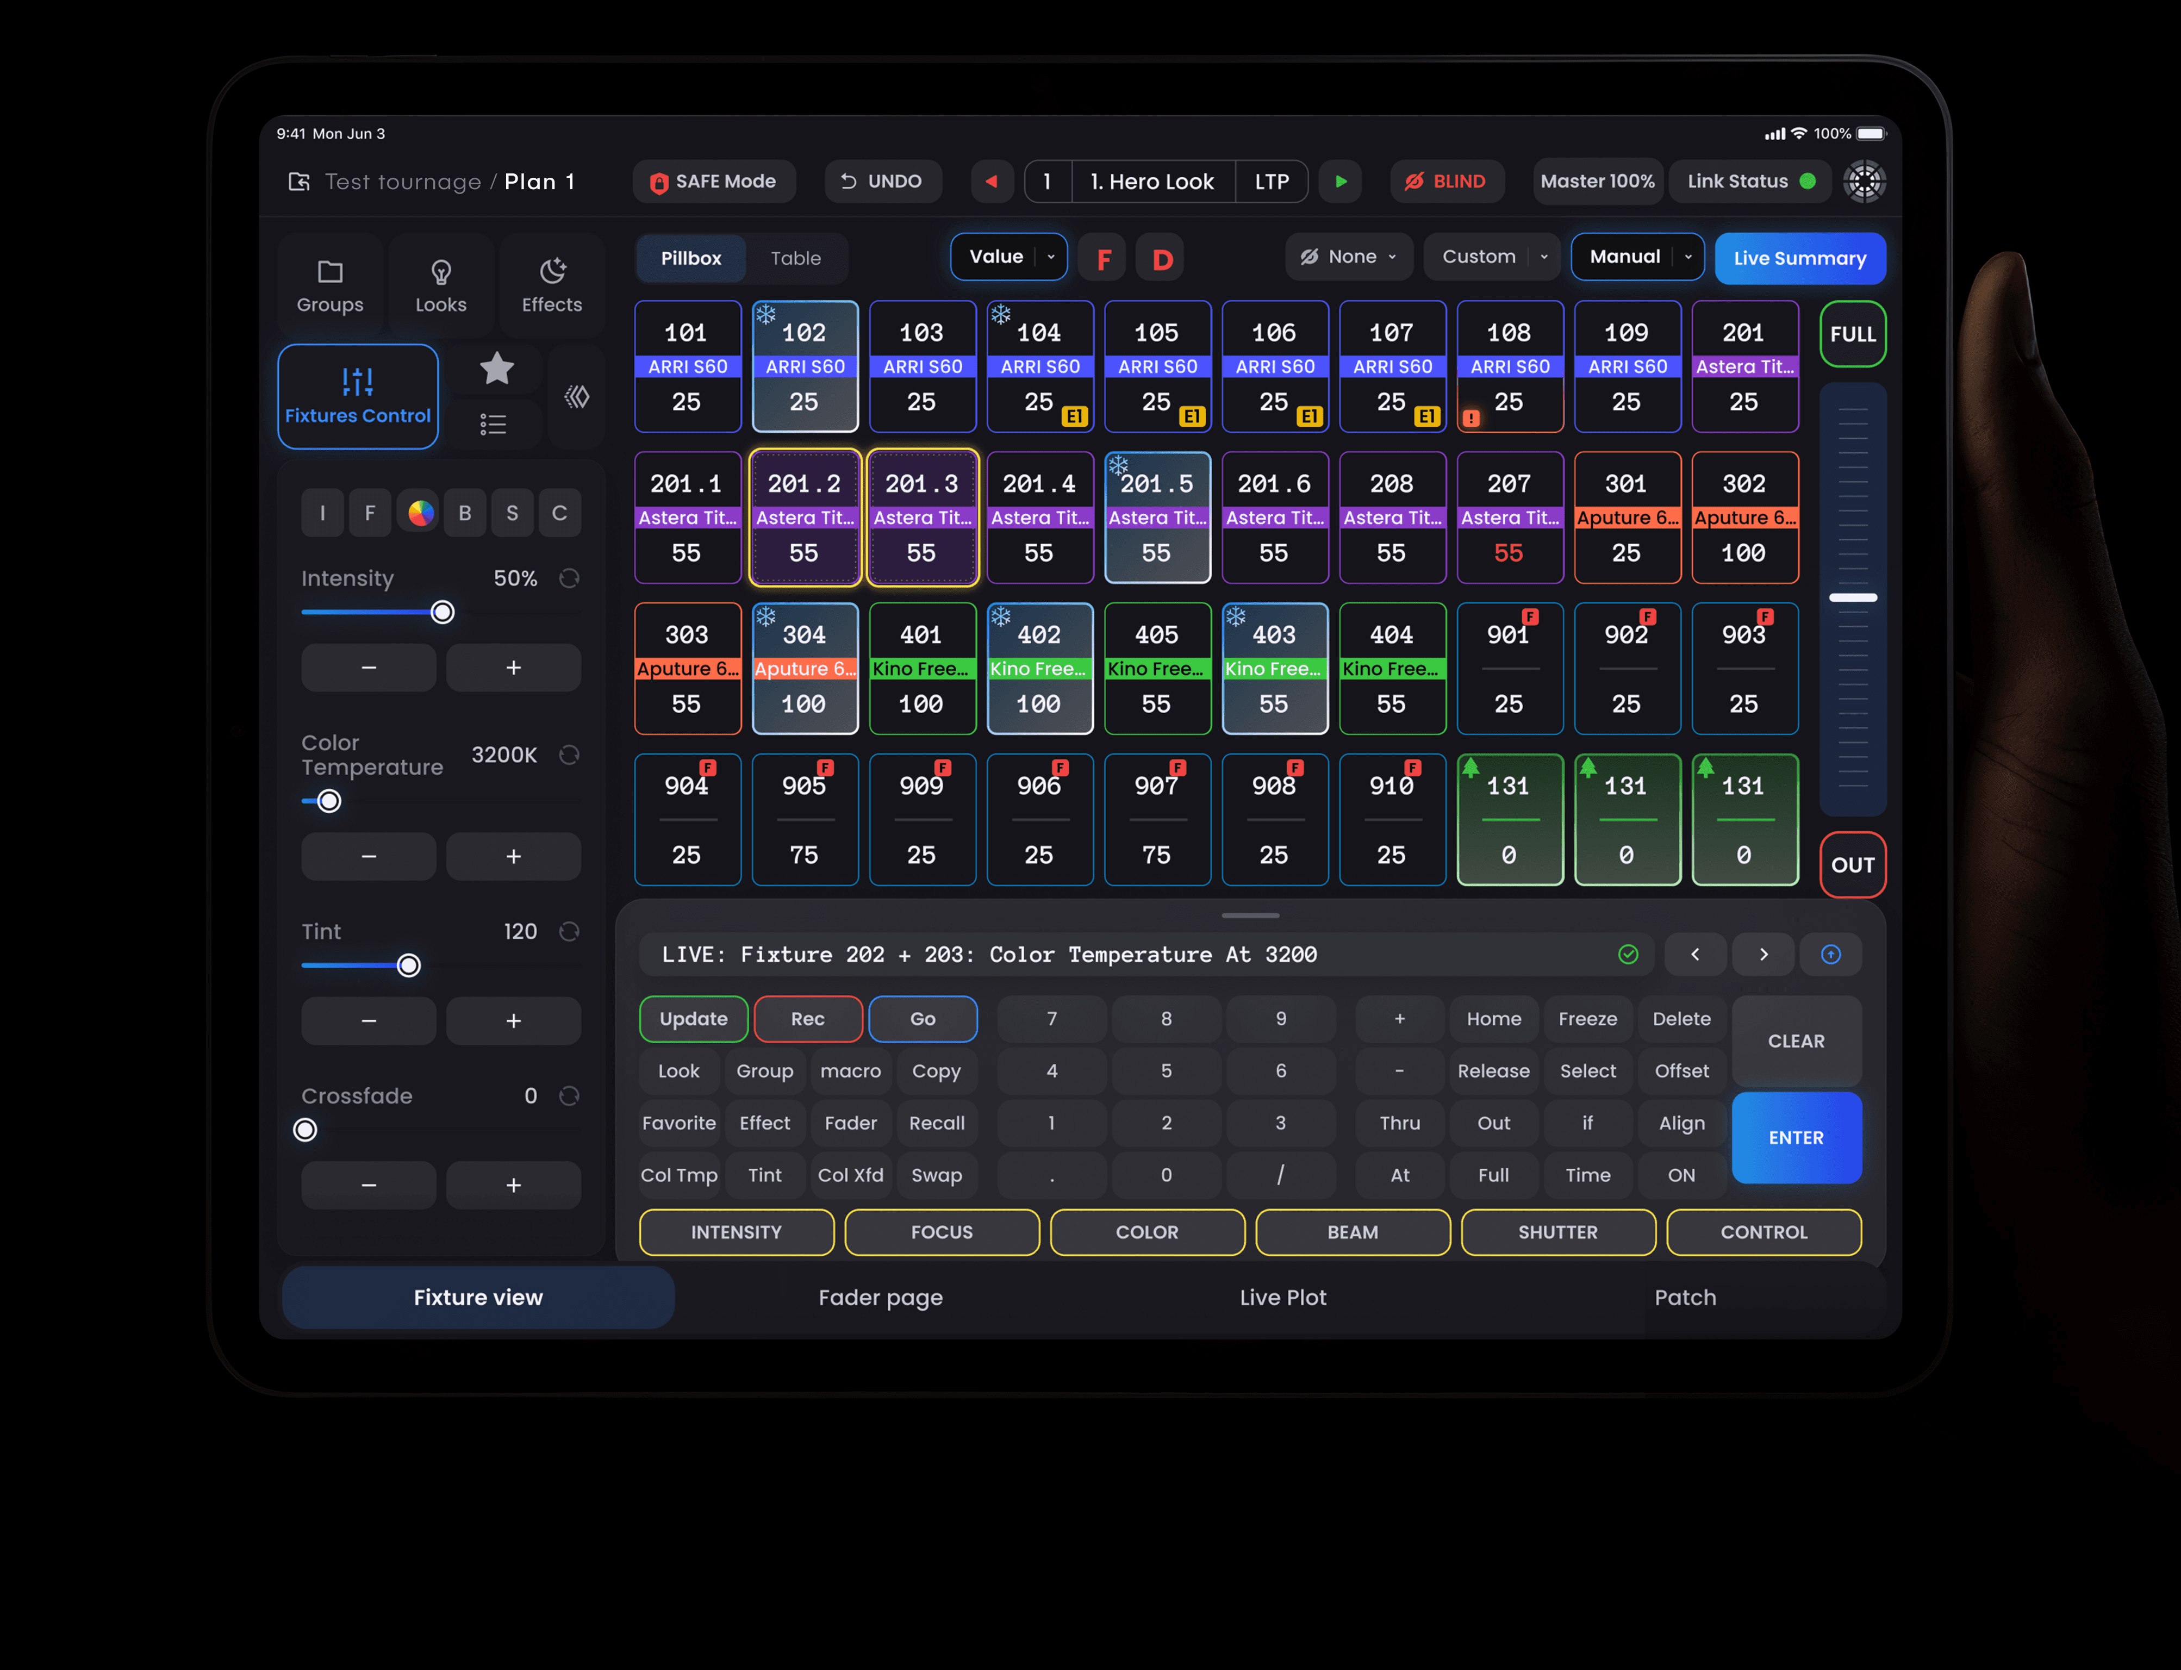Reset Intensity with its circular arrow icon
2181x1670 pixels.
tap(569, 578)
